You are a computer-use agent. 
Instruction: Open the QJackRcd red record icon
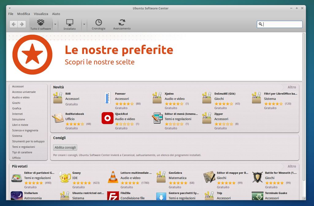tap(108, 118)
